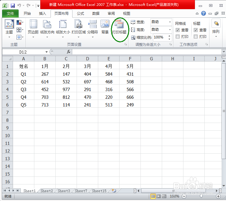This screenshot has height=201, width=226.
Task: Select the Sheet3 tab
Action: click(x=64, y=191)
